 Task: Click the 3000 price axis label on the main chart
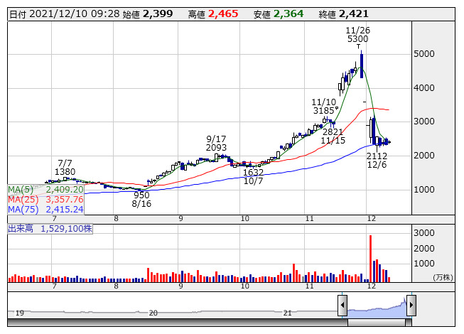pyautogui.click(x=423, y=122)
